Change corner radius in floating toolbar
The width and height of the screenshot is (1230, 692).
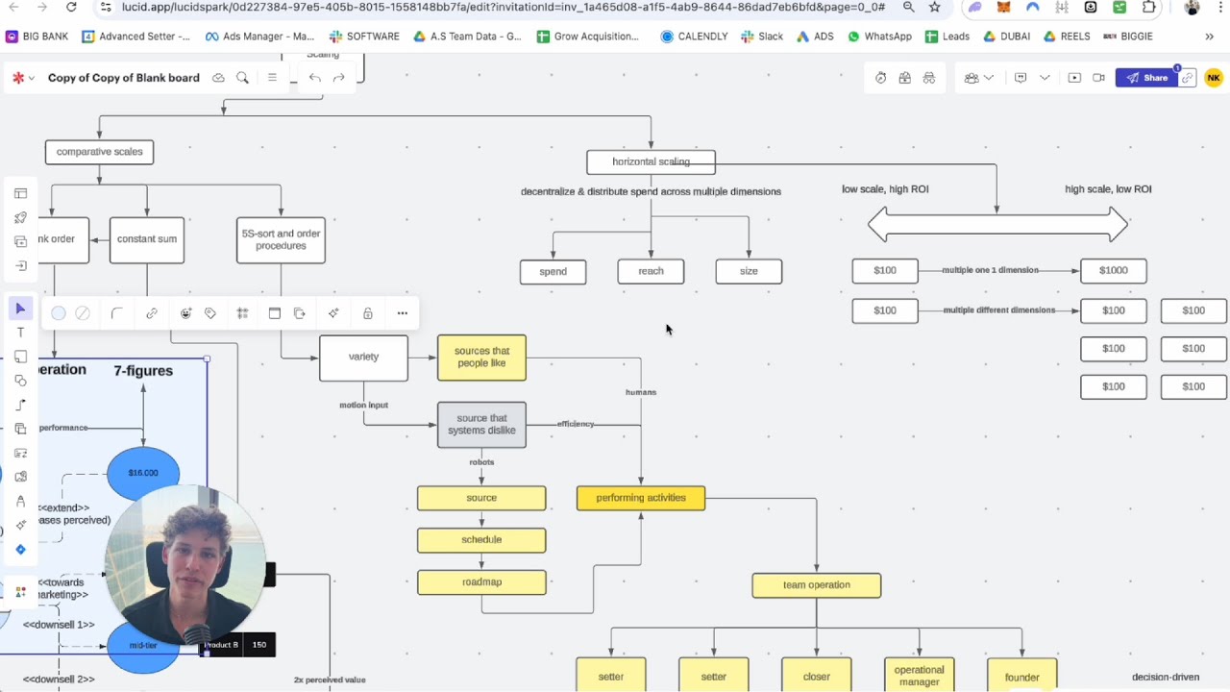pyautogui.click(x=116, y=313)
